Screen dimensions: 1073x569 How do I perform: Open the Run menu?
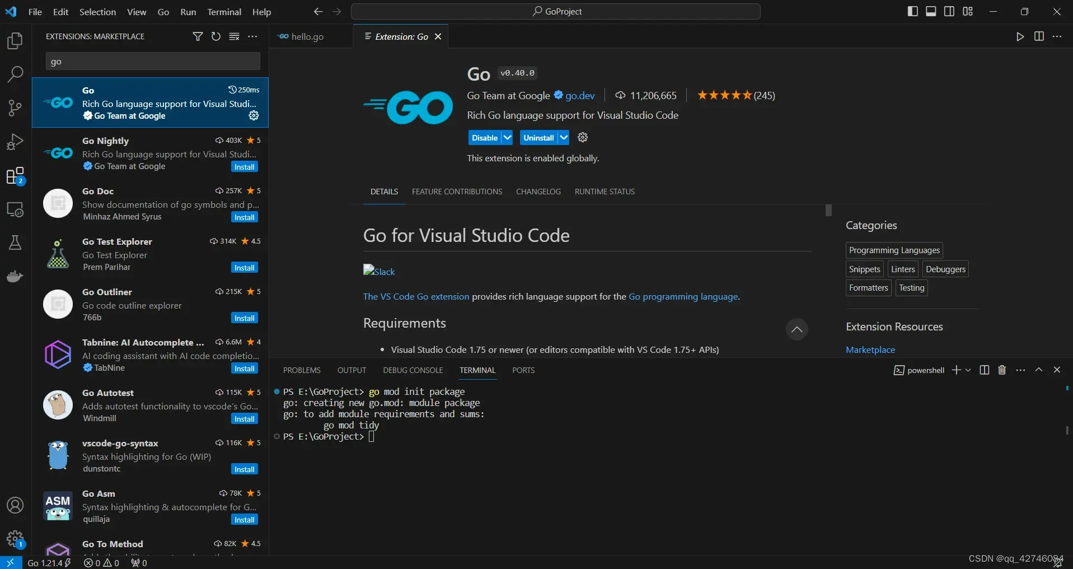pyautogui.click(x=188, y=11)
